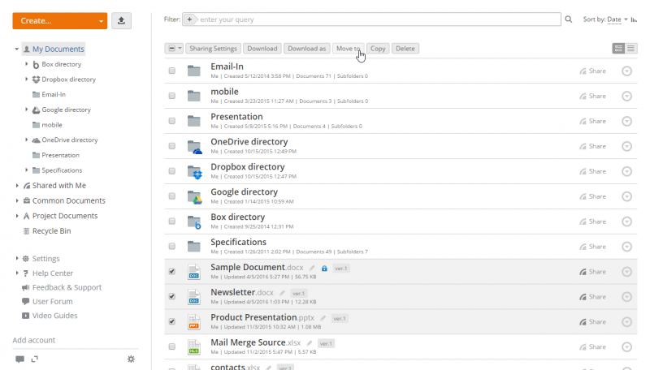Switch to compact list view icon

pos(631,49)
